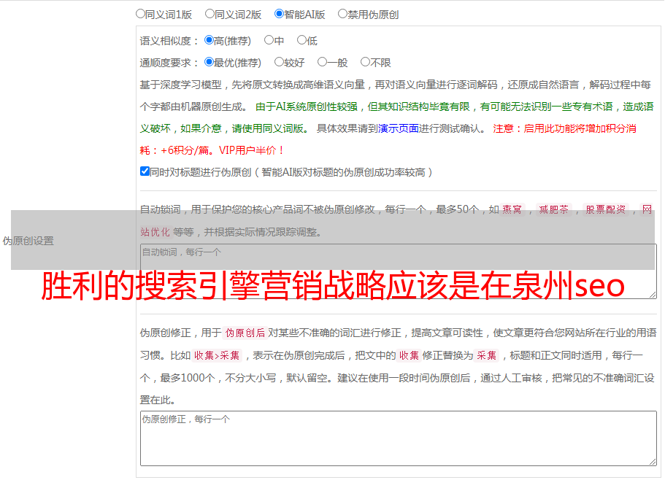Toggle 同时对标题进行伪原创 checkbox
This screenshot has height=480, width=665.
(145, 171)
